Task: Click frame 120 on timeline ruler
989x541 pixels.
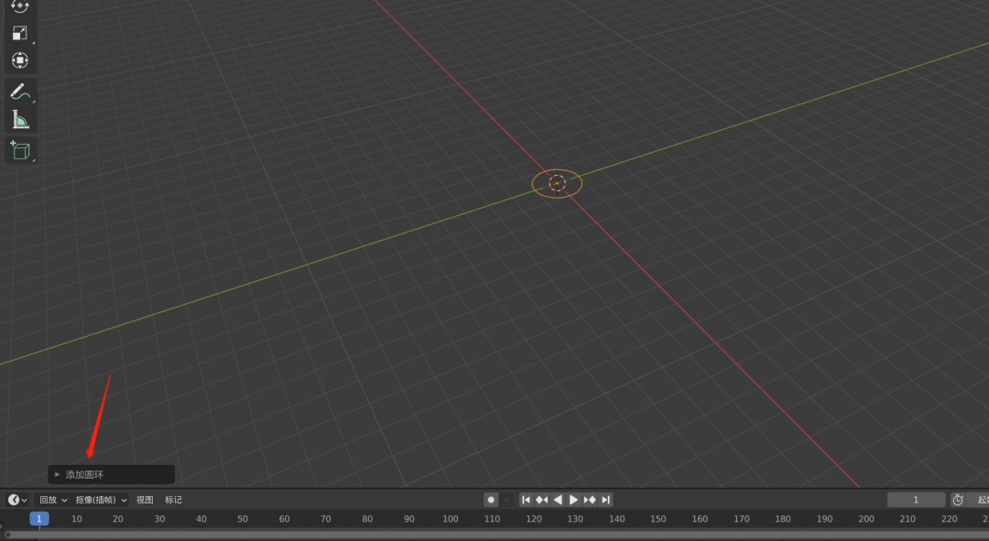Action: click(x=534, y=519)
